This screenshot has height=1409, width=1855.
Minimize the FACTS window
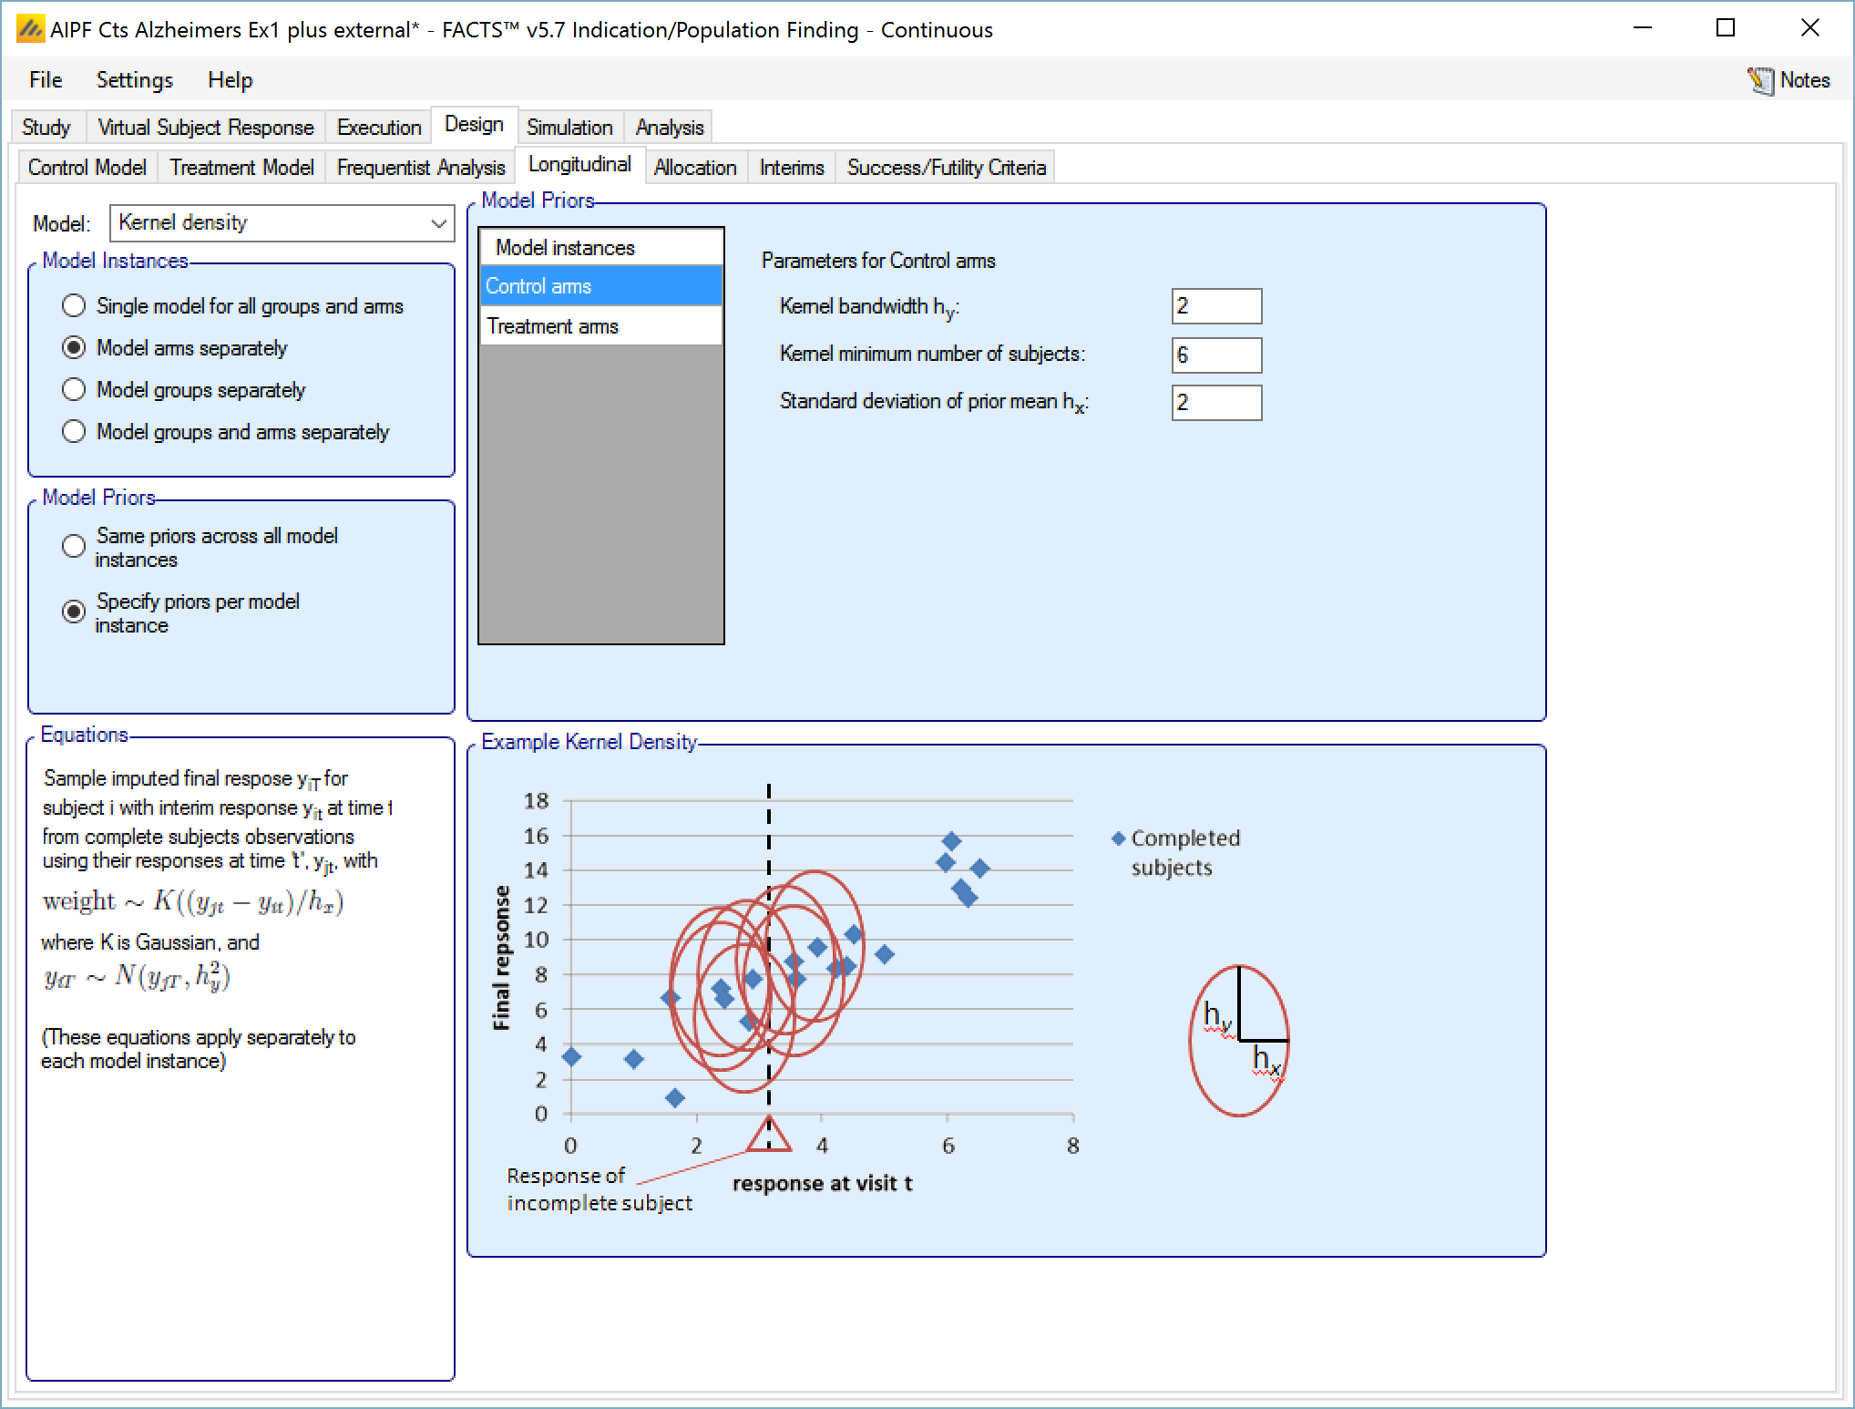coord(1643,28)
